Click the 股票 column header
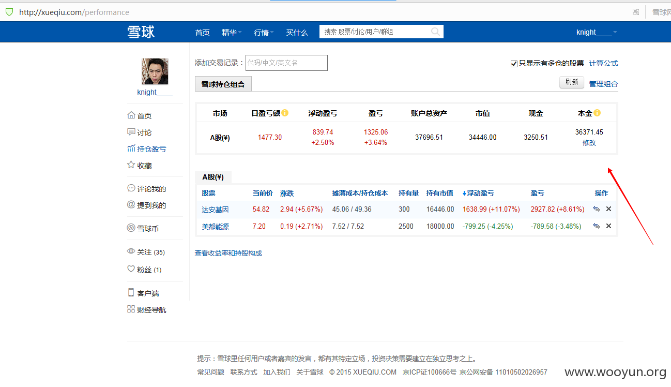 (x=208, y=193)
